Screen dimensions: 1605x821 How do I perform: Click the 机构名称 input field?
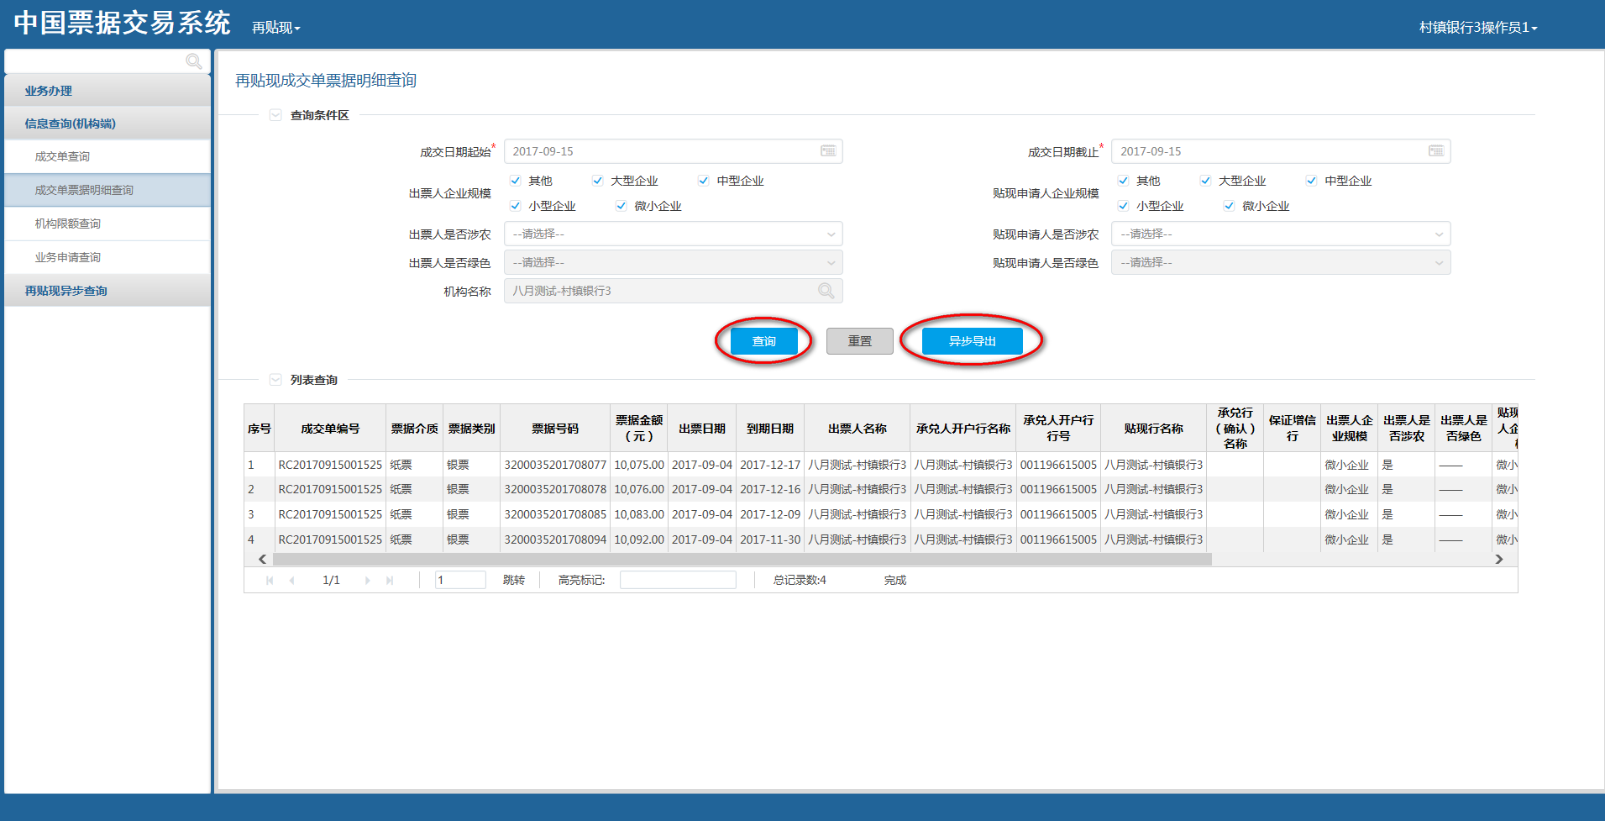coord(673,291)
